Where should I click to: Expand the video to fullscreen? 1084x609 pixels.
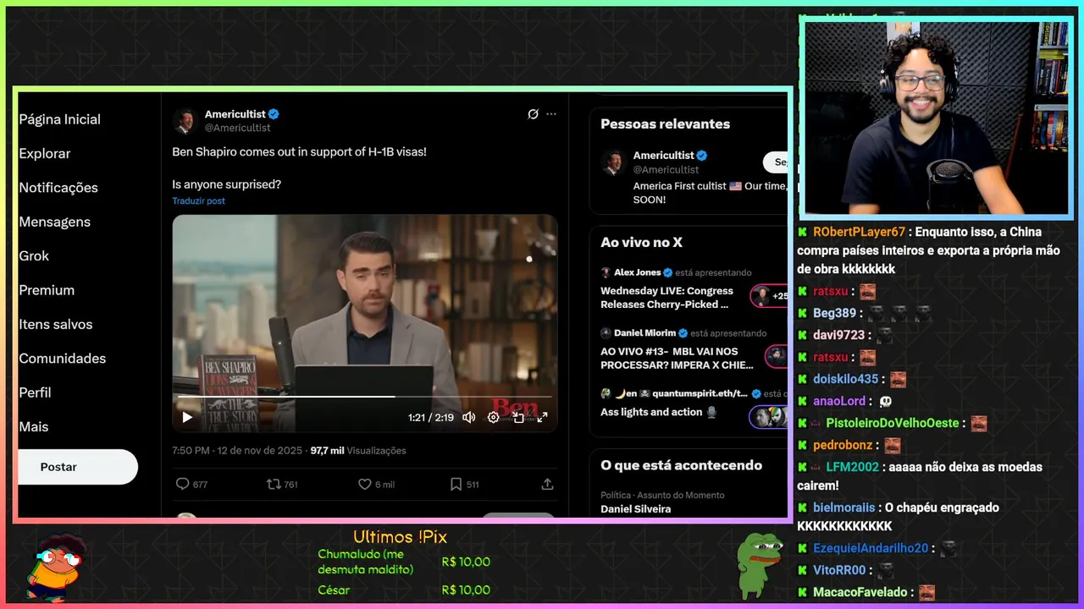click(x=542, y=417)
